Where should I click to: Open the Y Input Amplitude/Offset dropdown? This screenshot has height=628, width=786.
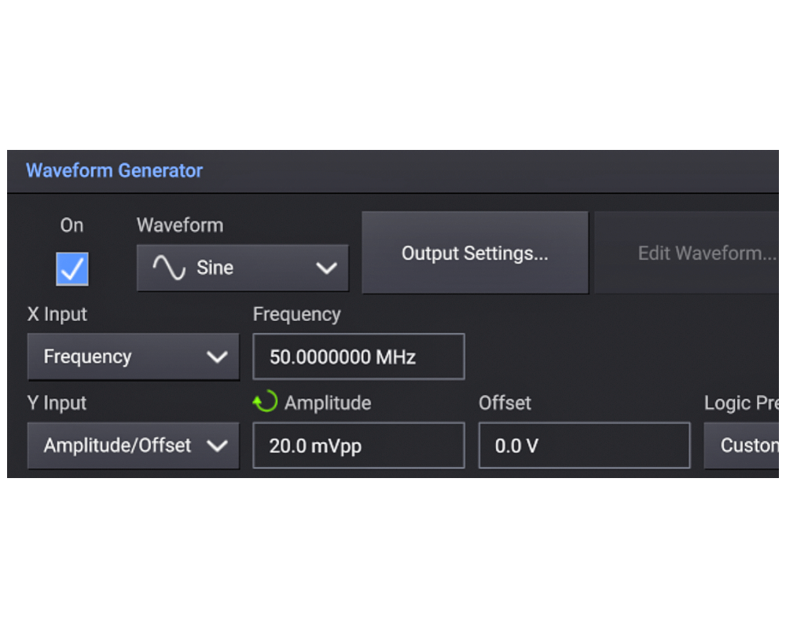click(x=133, y=446)
